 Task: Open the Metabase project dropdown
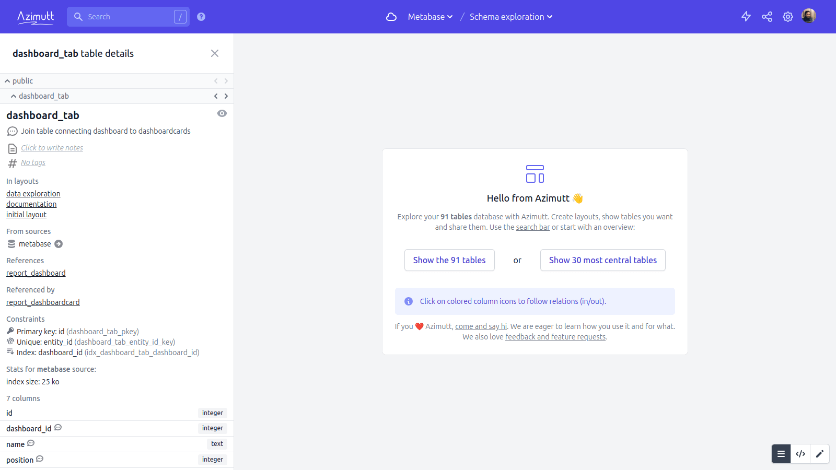[x=430, y=17]
